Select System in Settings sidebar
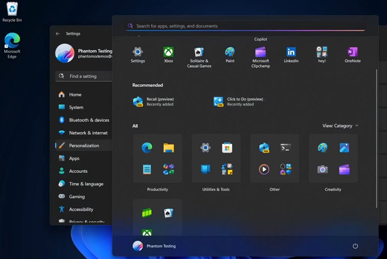This screenshot has height=259, width=387. tap(84, 107)
